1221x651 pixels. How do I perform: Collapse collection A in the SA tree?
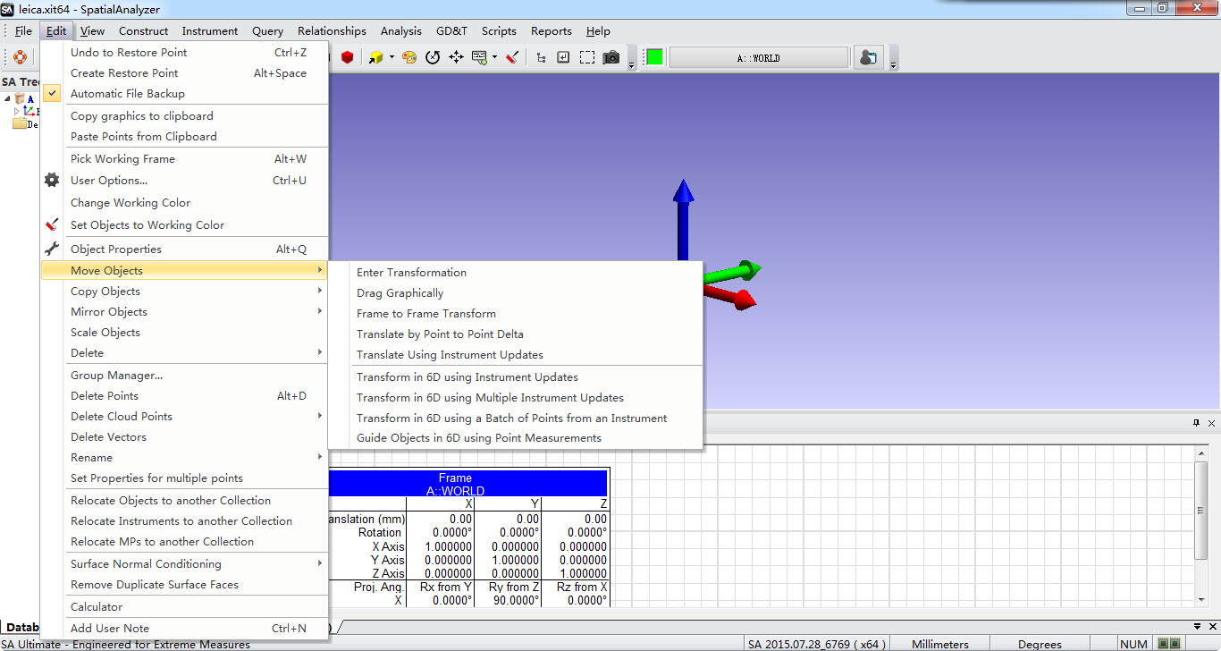[x=8, y=98]
